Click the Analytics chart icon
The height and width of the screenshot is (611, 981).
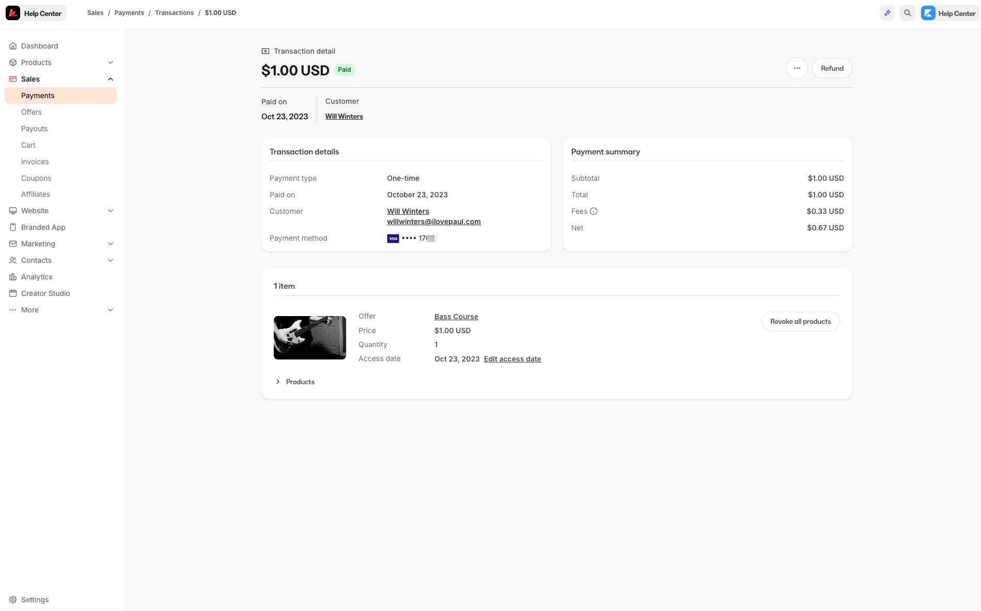(x=13, y=277)
